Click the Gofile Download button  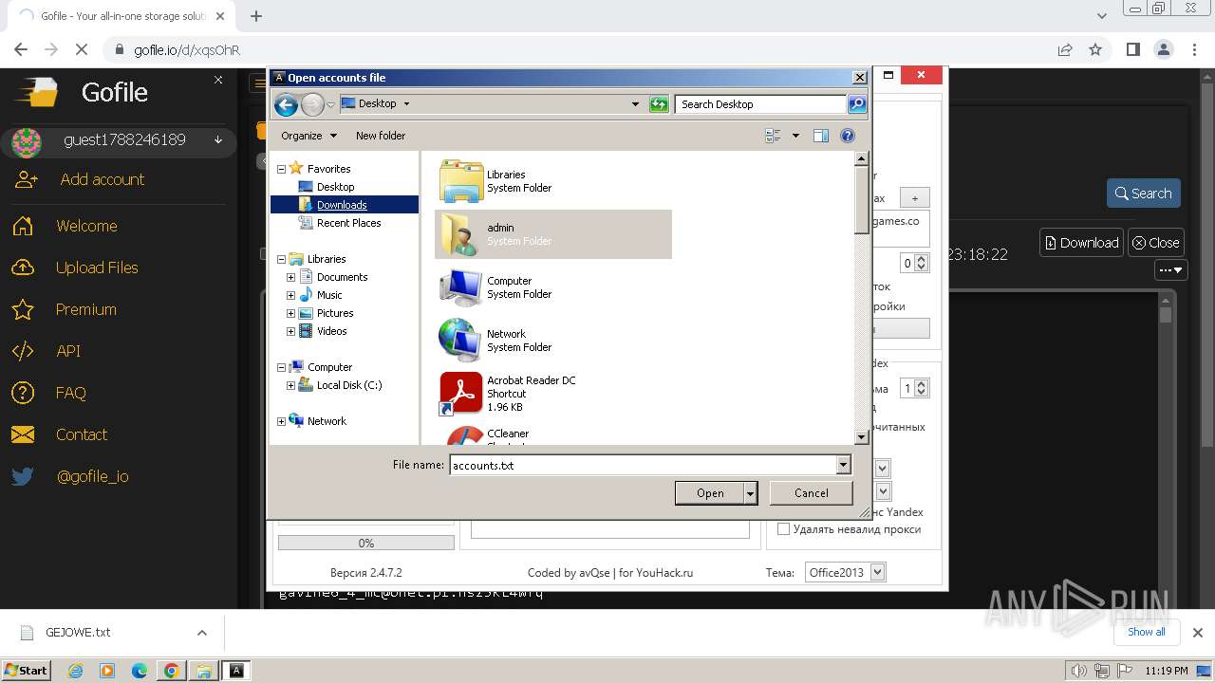pos(1081,243)
